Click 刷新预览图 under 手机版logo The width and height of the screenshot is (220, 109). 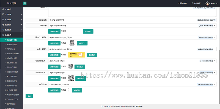coord(54,90)
